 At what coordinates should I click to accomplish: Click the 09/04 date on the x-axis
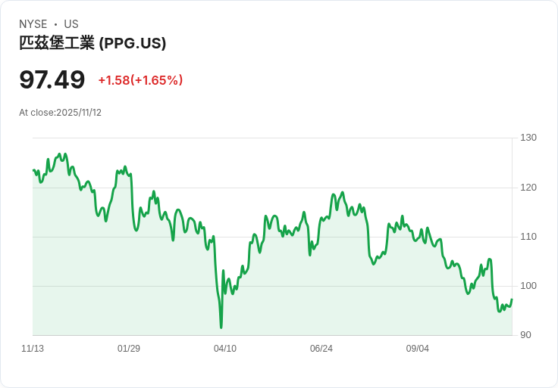[418, 349]
